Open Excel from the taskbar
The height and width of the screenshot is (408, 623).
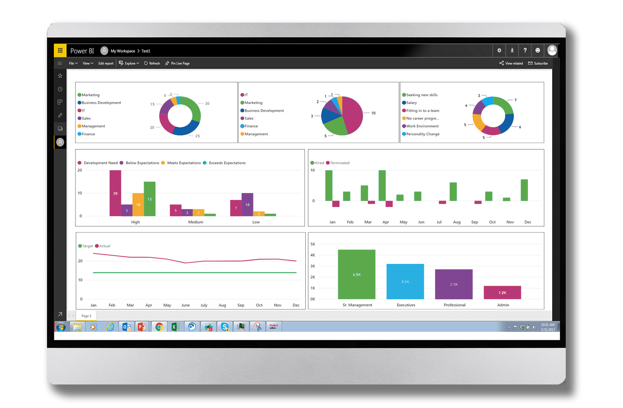click(175, 327)
